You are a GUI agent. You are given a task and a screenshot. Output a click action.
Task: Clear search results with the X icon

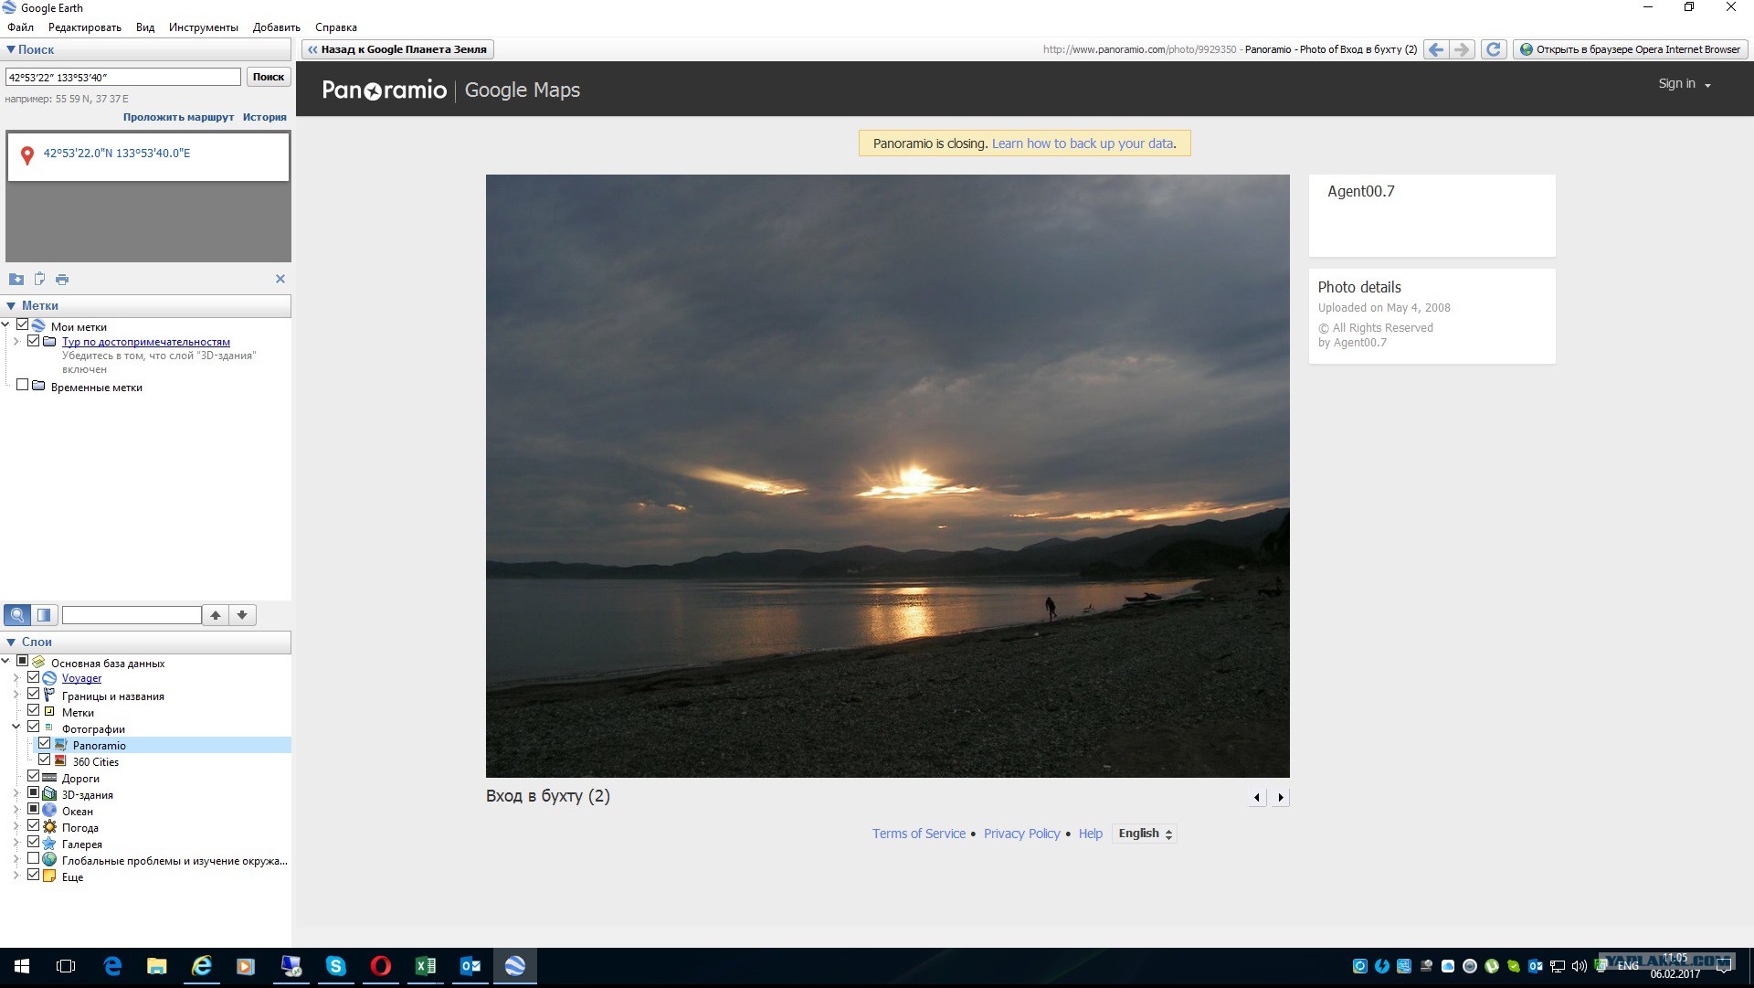[280, 279]
